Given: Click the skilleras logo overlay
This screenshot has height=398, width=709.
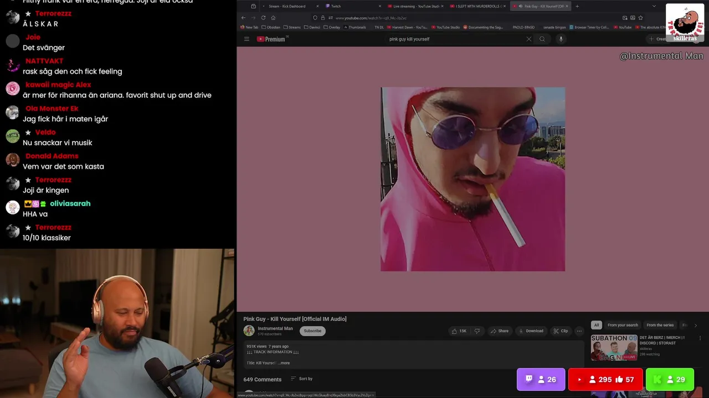Looking at the screenshot, I should pos(685,23).
